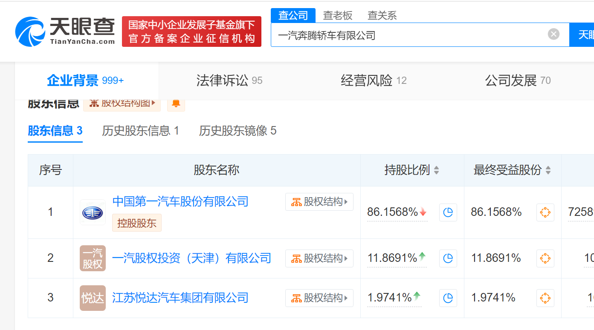Viewport: 594px width, 330px height.
Task: Click the pie chart icon beside 1.9741%
Action: tap(448, 298)
